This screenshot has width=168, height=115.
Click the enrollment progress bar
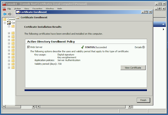(86, 90)
